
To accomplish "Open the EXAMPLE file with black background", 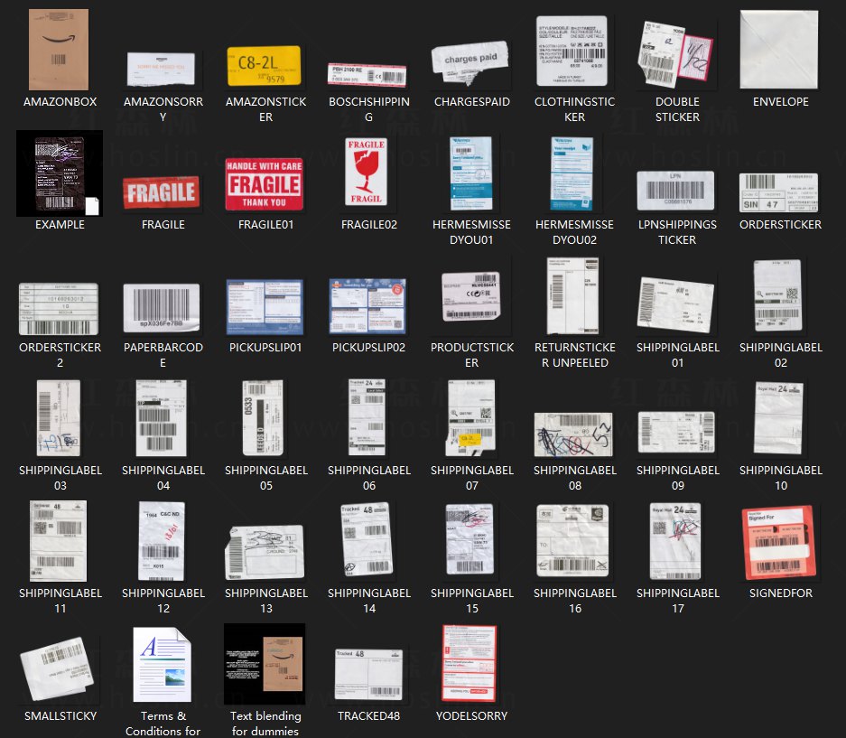I will pyautogui.click(x=60, y=173).
